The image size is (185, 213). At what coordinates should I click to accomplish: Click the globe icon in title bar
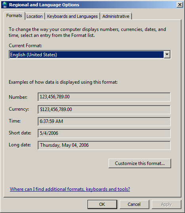click(x=5, y=5)
